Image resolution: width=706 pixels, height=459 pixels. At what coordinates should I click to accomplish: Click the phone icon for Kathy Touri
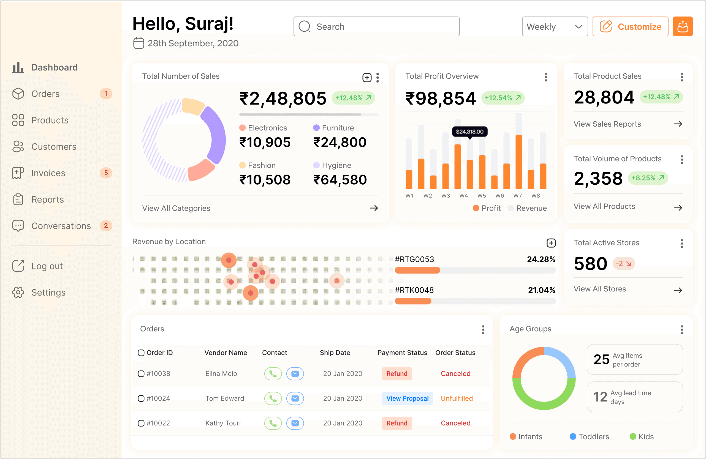273,423
